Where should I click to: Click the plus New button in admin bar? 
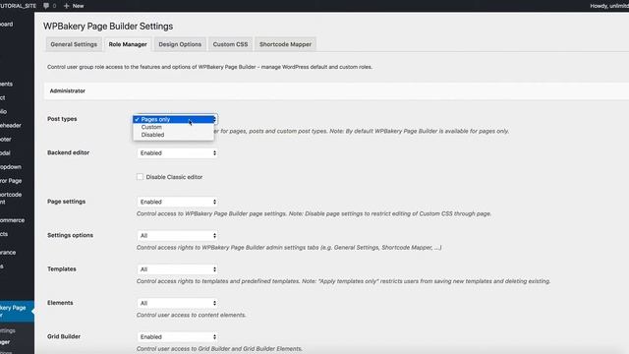pyautogui.click(x=74, y=6)
